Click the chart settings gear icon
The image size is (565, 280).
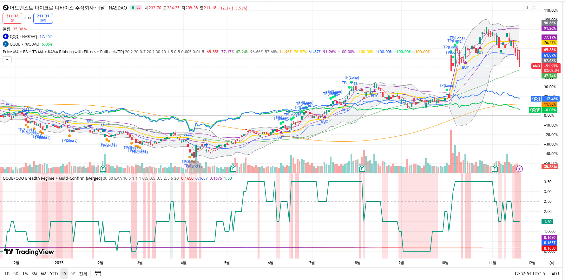552,263
